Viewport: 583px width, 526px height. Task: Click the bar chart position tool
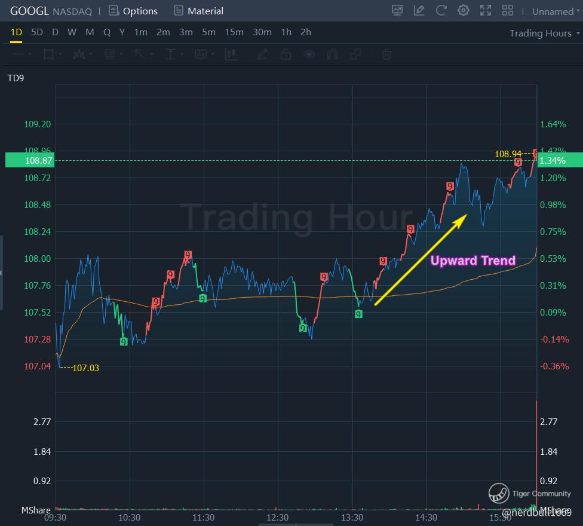coord(231,54)
